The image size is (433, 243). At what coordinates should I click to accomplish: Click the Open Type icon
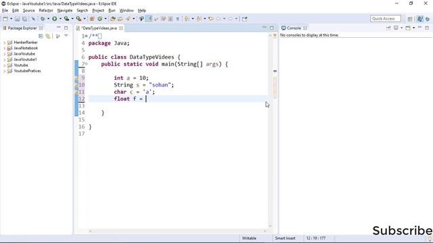tap(113, 19)
